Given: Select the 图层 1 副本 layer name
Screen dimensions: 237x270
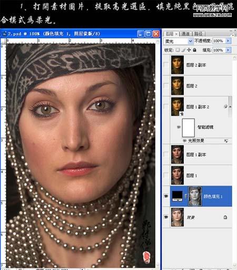Looking at the screenshot, I should point(196,155).
